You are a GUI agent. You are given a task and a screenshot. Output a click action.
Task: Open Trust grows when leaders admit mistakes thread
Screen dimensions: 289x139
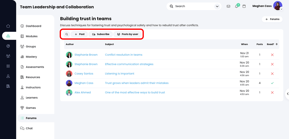tap(137, 83)
